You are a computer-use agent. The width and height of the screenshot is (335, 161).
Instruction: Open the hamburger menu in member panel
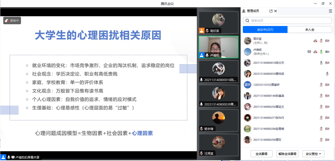tap(330, 11)
